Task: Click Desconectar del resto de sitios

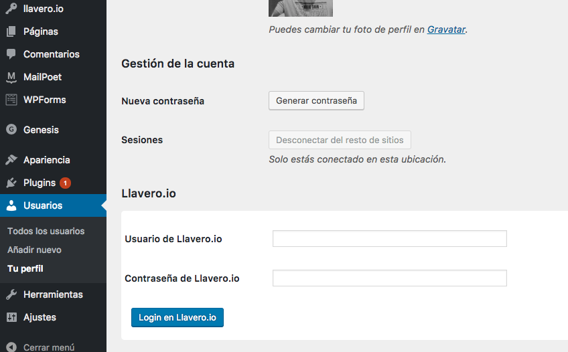Action: [340, 140]
